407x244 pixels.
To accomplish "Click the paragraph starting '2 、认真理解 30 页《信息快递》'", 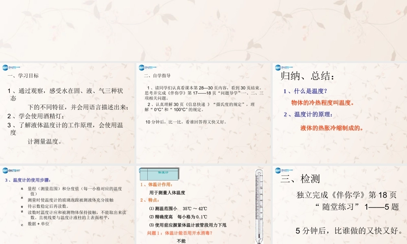I will [199, 107].
